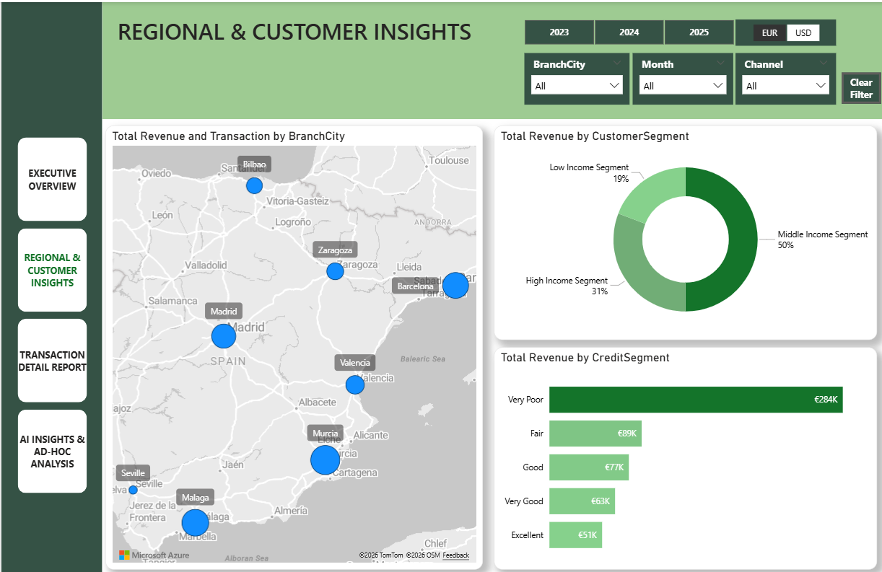The image size is (882, 572).
Task: Open the Transaction Detail Report page
Action: pyautogui.click(x=52, y=361)
